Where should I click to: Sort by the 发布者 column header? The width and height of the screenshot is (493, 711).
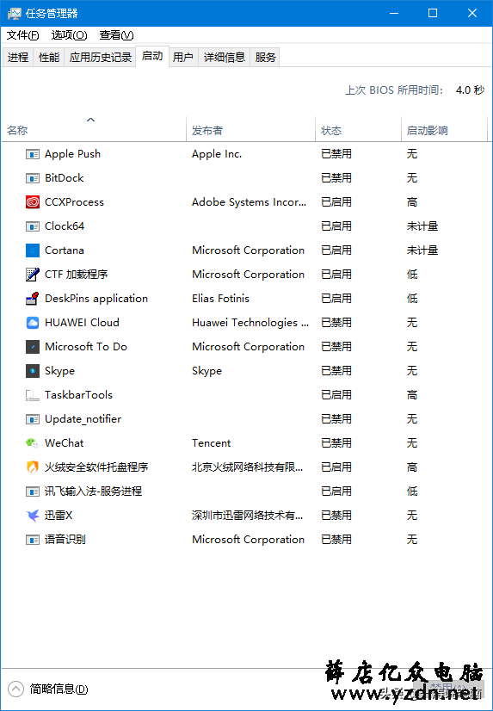(x=250, y=130)
